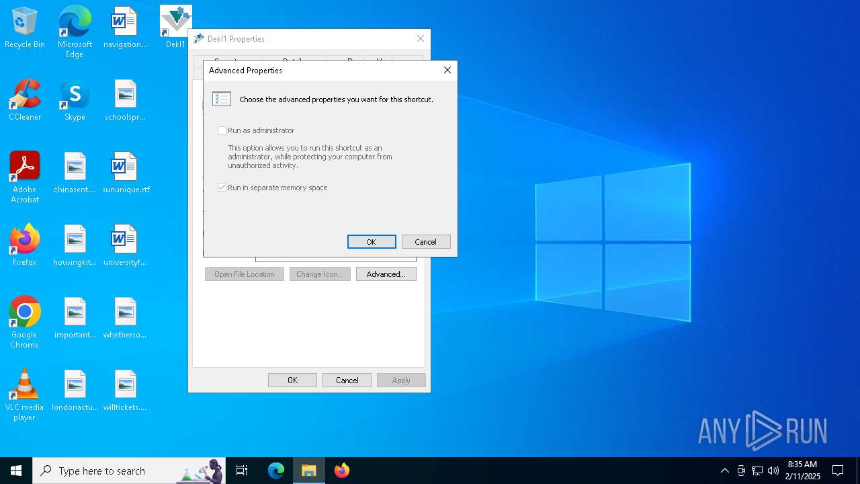
Task: Show hidden system tray icons
Action: click(724, 471)
